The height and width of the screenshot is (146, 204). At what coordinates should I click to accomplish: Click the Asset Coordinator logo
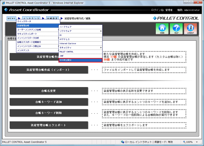(27, 10)
